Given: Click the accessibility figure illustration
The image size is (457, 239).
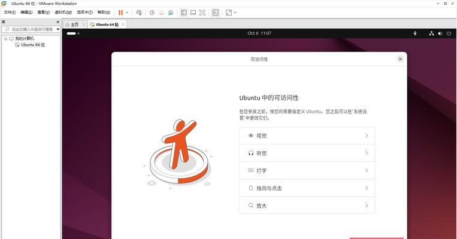Looking at the screenshot, I should pyautogui.click(x=179, y=154).
